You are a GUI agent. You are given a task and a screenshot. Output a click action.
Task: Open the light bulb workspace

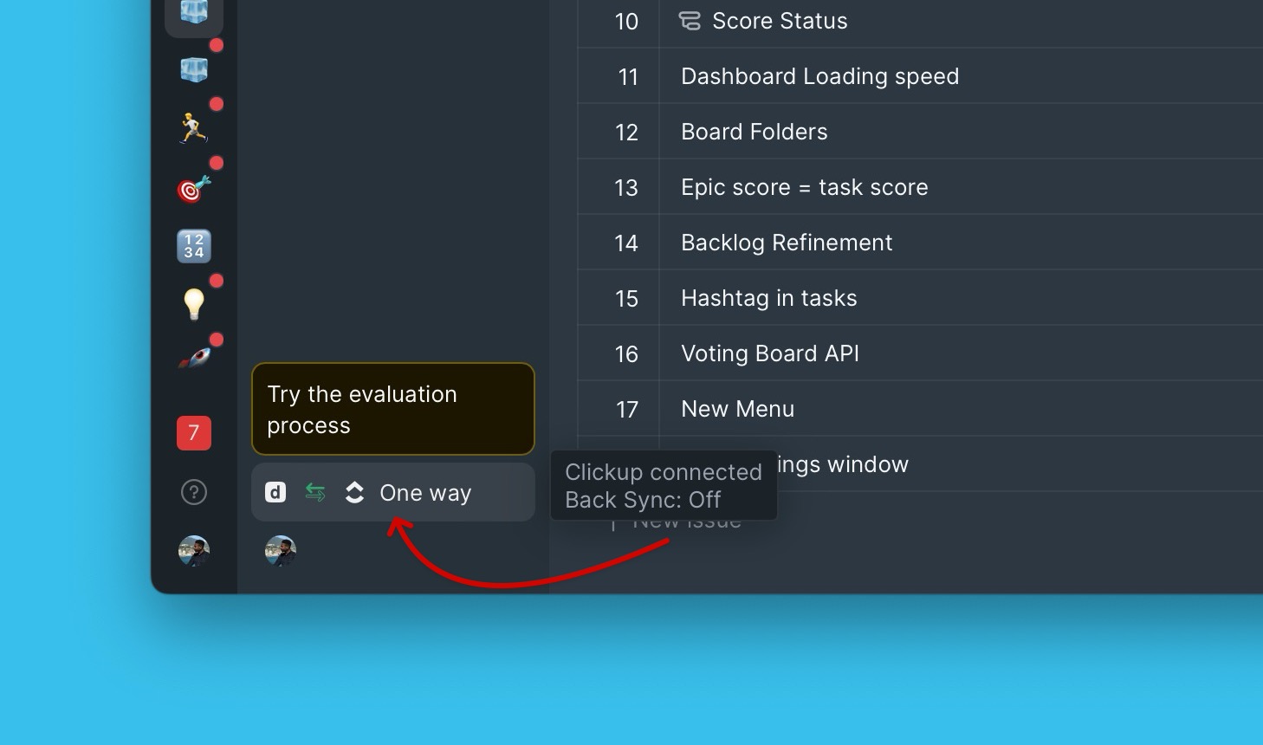(x=194, y=304)
